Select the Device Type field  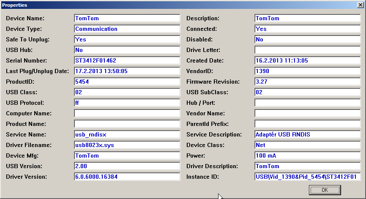tap(127, 29)
